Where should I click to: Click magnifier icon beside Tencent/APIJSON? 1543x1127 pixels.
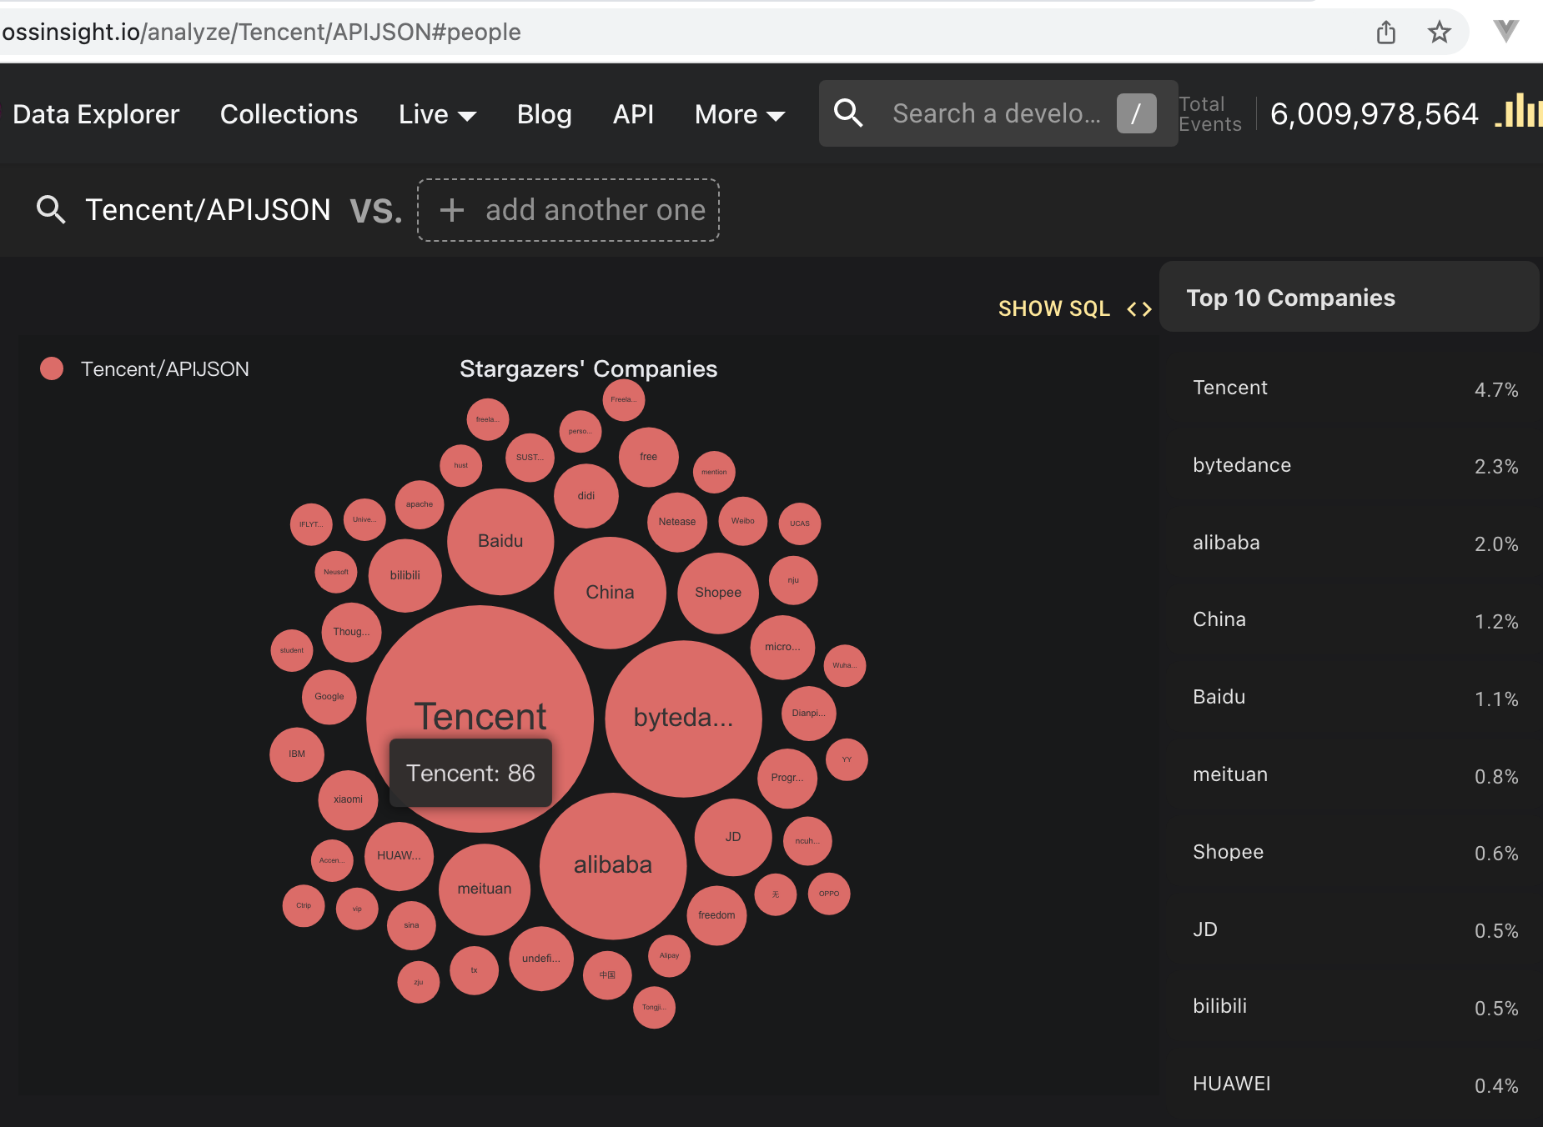pyautogui.click(x=51, y=210)
